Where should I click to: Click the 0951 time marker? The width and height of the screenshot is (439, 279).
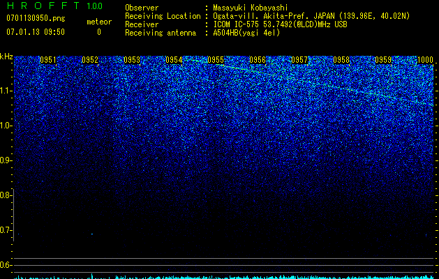coord(48,60)
